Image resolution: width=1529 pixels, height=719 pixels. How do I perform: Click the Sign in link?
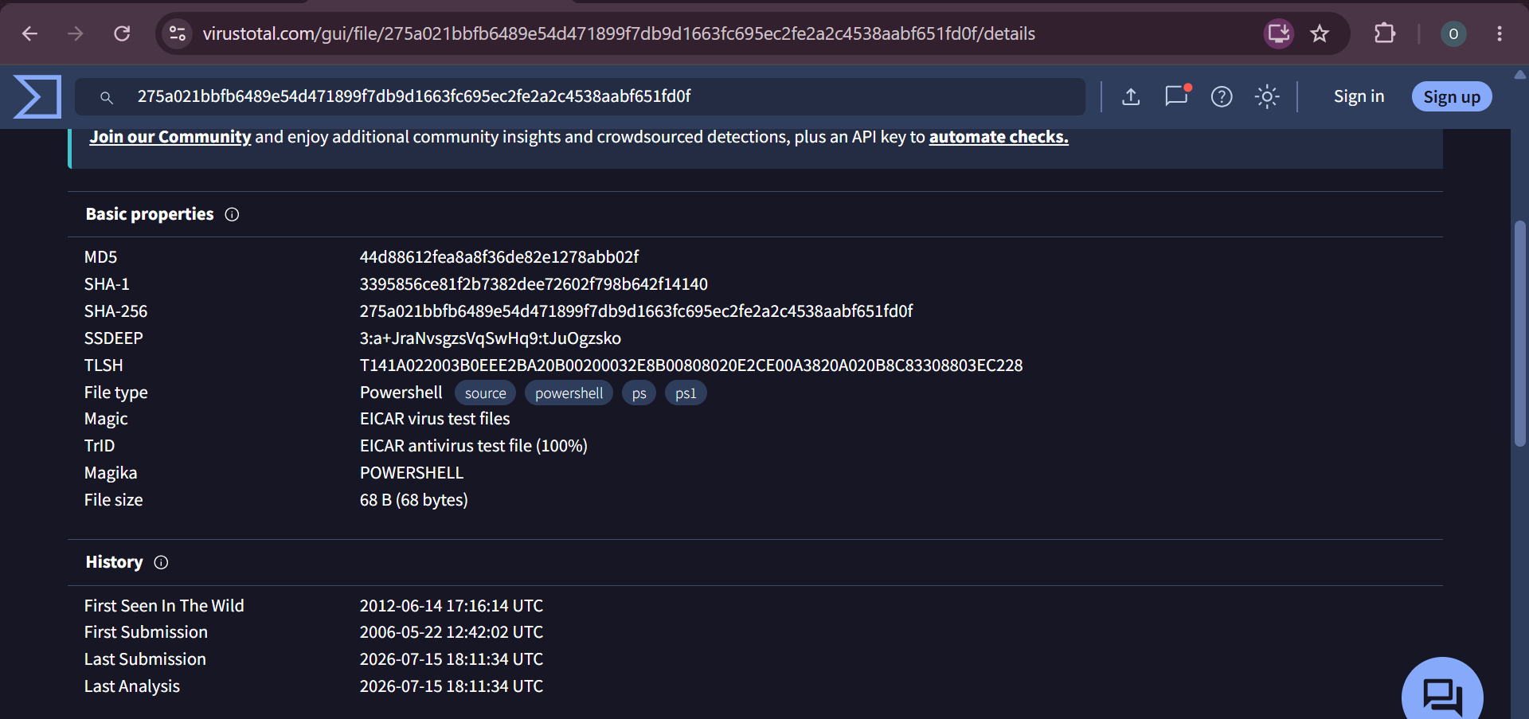pos(1359,96)
